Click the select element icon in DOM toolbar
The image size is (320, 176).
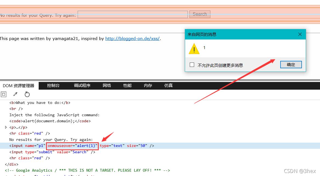pyautogui.click(x=4, y=94)
